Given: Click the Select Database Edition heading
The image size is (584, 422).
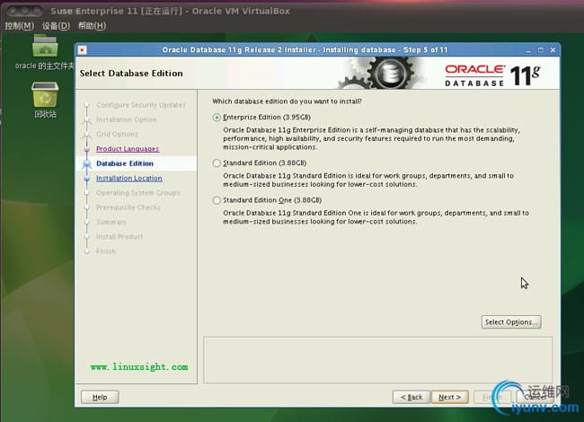Looking at the screenshot, I should coord(131,74).
